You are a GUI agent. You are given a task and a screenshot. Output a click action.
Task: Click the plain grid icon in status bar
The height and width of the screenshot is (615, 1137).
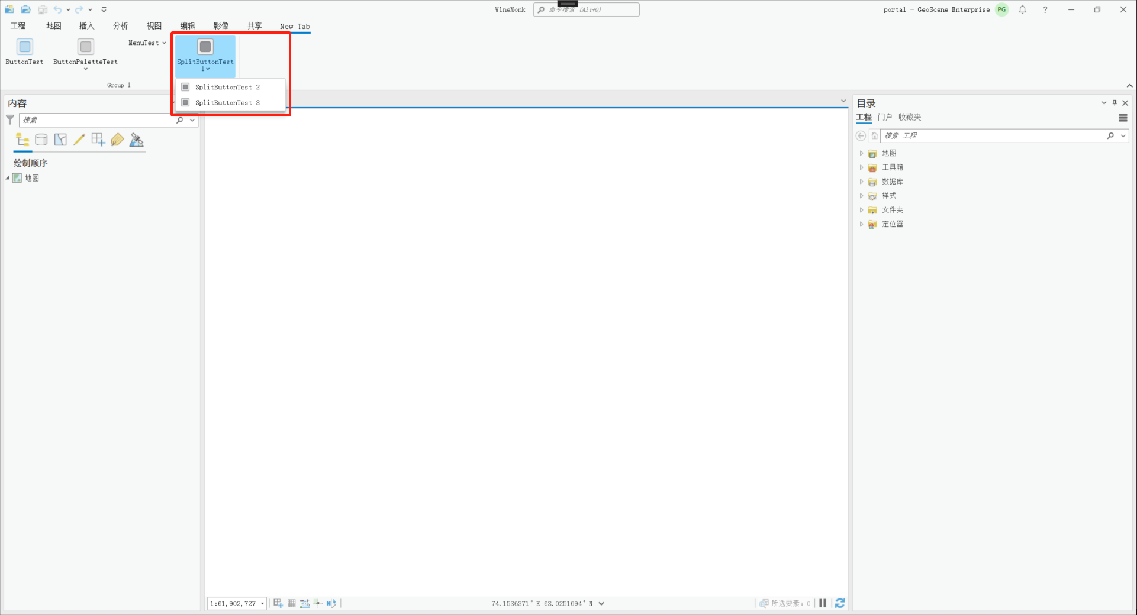point(292,603)
